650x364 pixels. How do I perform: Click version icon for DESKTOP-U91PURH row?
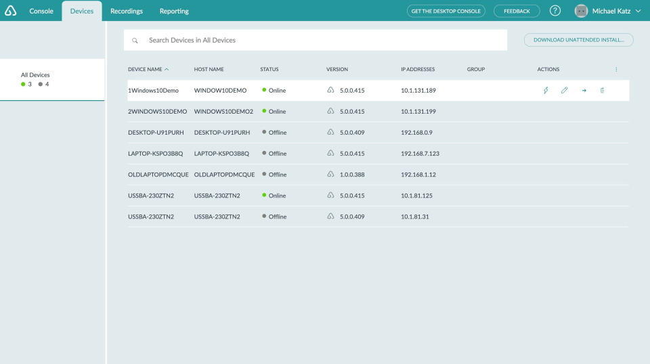coord(330,132)
